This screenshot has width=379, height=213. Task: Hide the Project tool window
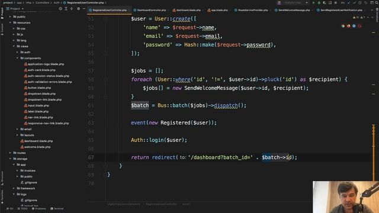tap(84, 9)
